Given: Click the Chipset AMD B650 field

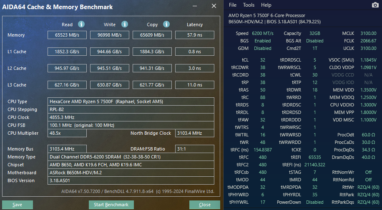Looking at the screenshot, I should [131, 165].
